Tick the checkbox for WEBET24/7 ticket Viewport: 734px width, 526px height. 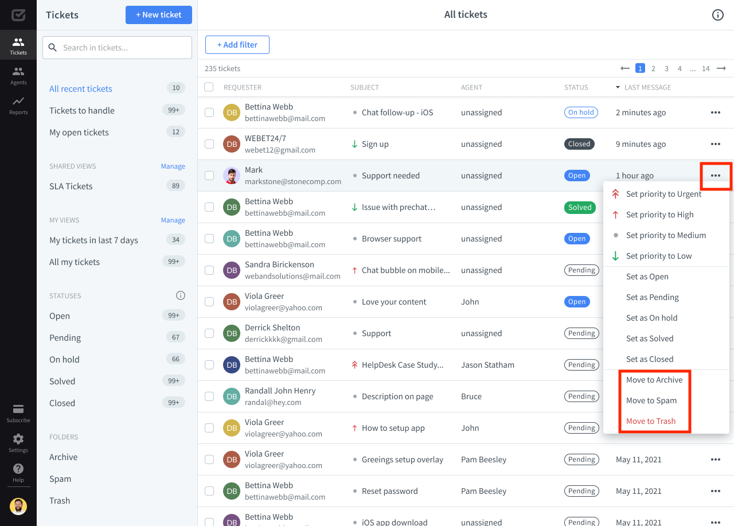click(209, 144)
